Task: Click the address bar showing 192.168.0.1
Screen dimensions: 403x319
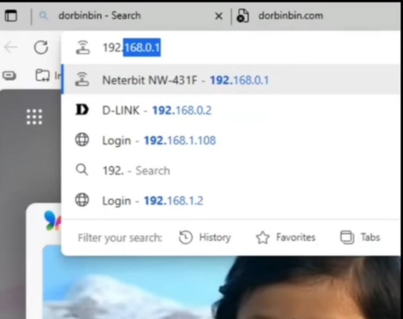Action: point(231,48)
